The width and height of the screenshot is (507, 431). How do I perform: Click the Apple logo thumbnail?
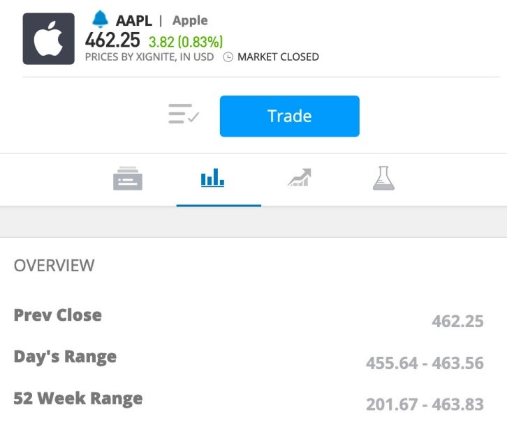[48, 39]
